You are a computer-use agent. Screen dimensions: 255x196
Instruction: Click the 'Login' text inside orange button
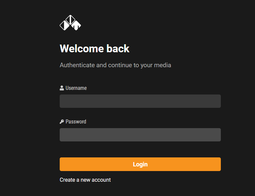coord(140,164)
